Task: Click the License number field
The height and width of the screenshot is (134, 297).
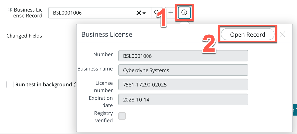Action: tap(183, 85)
